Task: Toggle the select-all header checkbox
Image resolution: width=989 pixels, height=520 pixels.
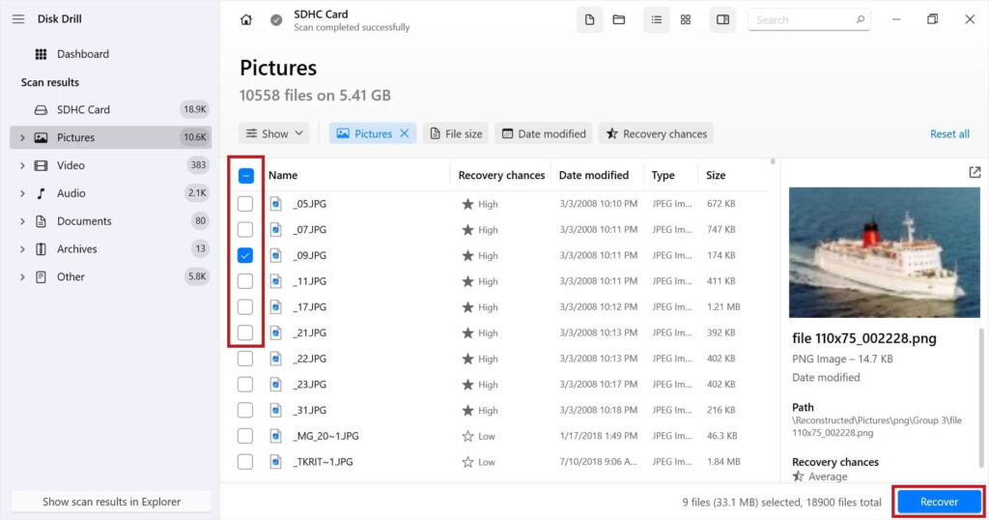Action: [x=245, y=176]
